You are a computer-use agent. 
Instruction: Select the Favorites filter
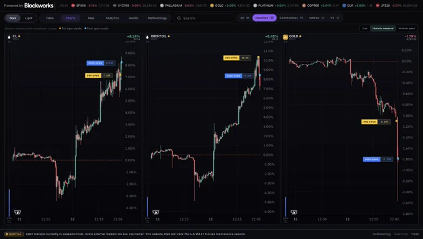[264, 18]
